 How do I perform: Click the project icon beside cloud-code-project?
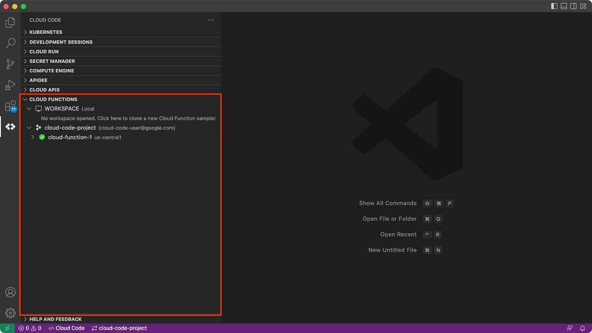39,128
